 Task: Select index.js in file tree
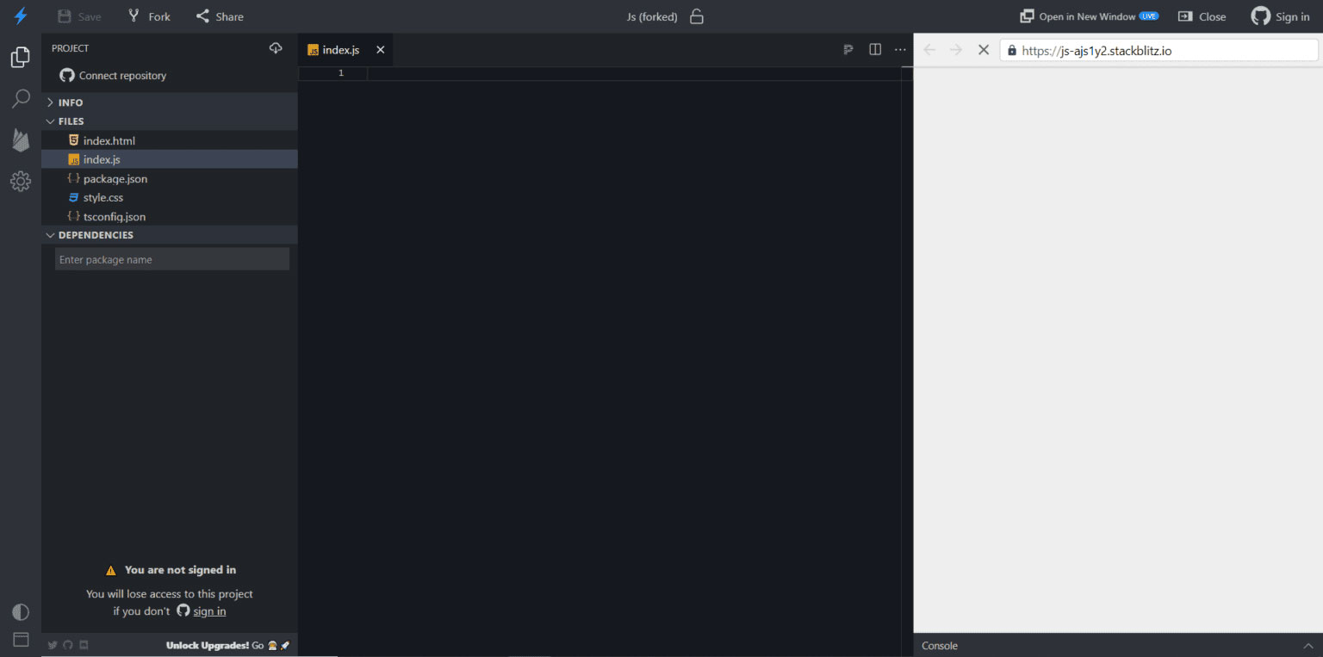click(x=170, y=159)
